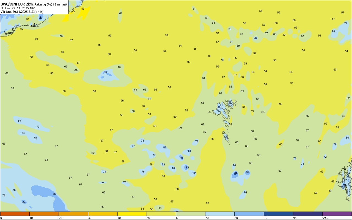The width and height of the screenshot is (352, 220).
Task: Click the humidity value 80 on the map
Action: coord(347,138)
